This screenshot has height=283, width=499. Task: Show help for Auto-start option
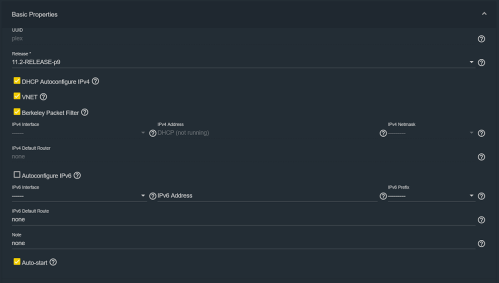pyautogui.click(x=53, y=262)
